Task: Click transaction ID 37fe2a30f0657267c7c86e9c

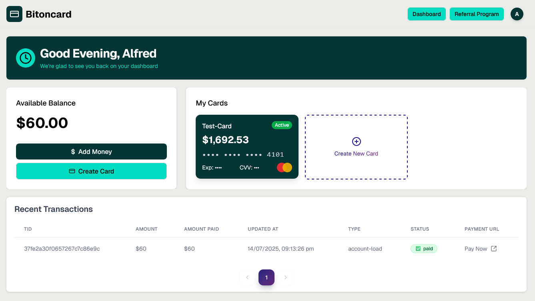Action: pyautogui.click(x=62, y=249)
